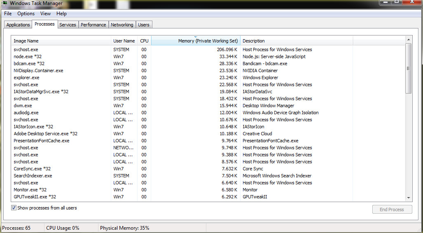Click Windows Audio Device Graph Isolation description

(x=280, y=113)
